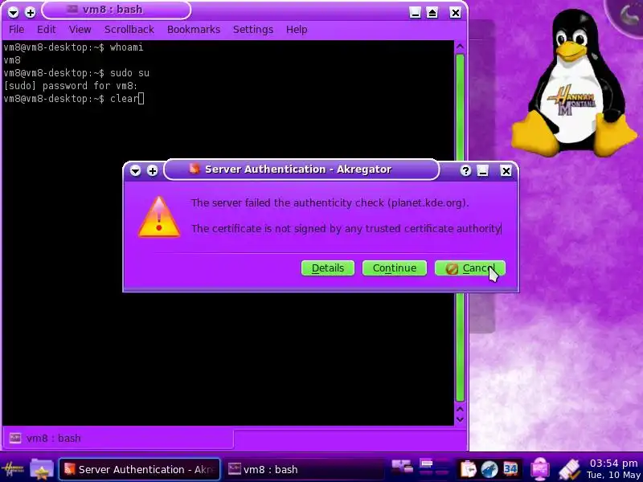Click the scrollbar up arrow near terminal bottom
The width and height of the screenshot is (643, 482).
[460, 409]
